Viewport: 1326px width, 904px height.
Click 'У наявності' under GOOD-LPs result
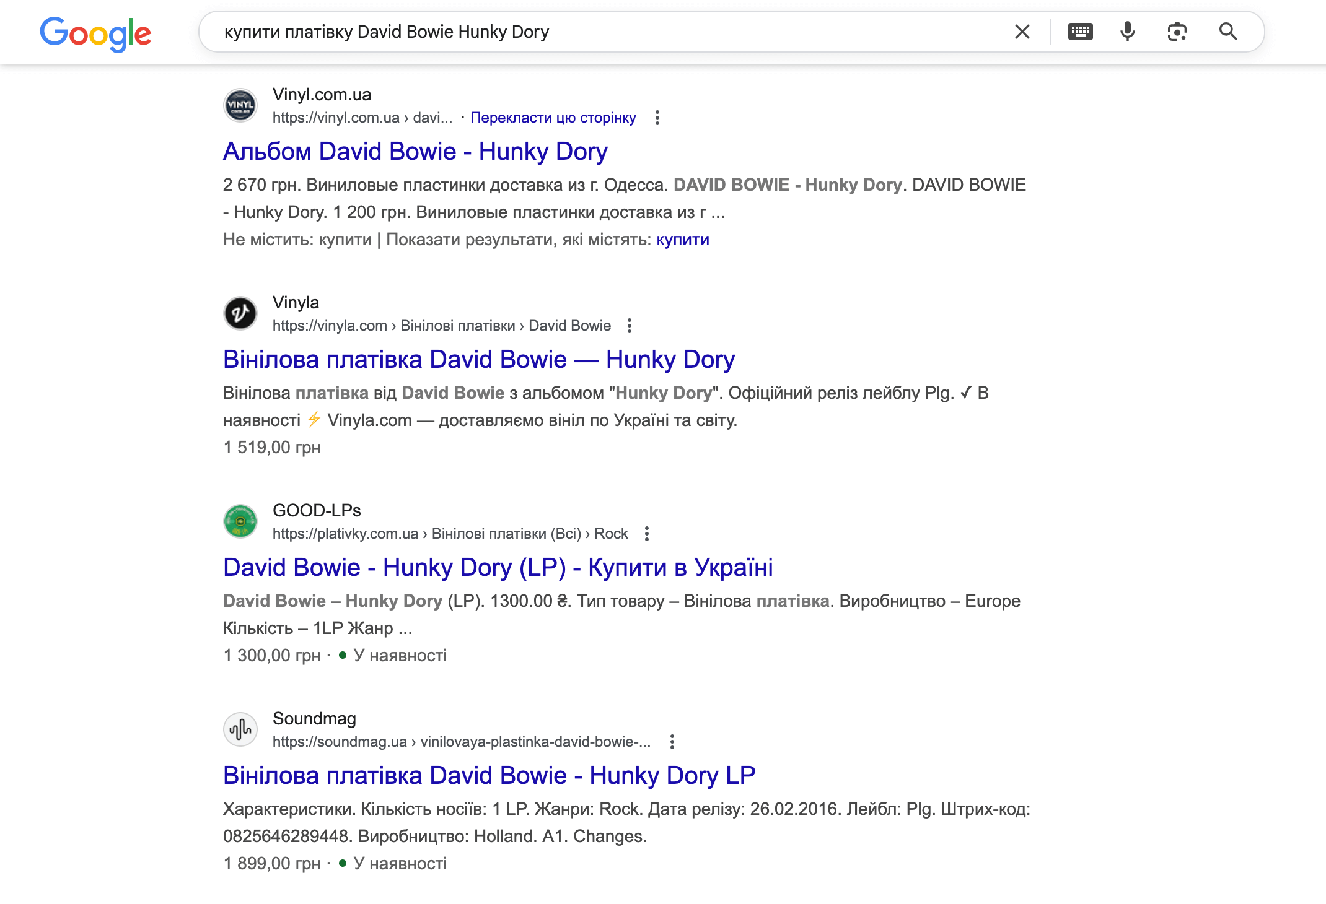(400, 656)
